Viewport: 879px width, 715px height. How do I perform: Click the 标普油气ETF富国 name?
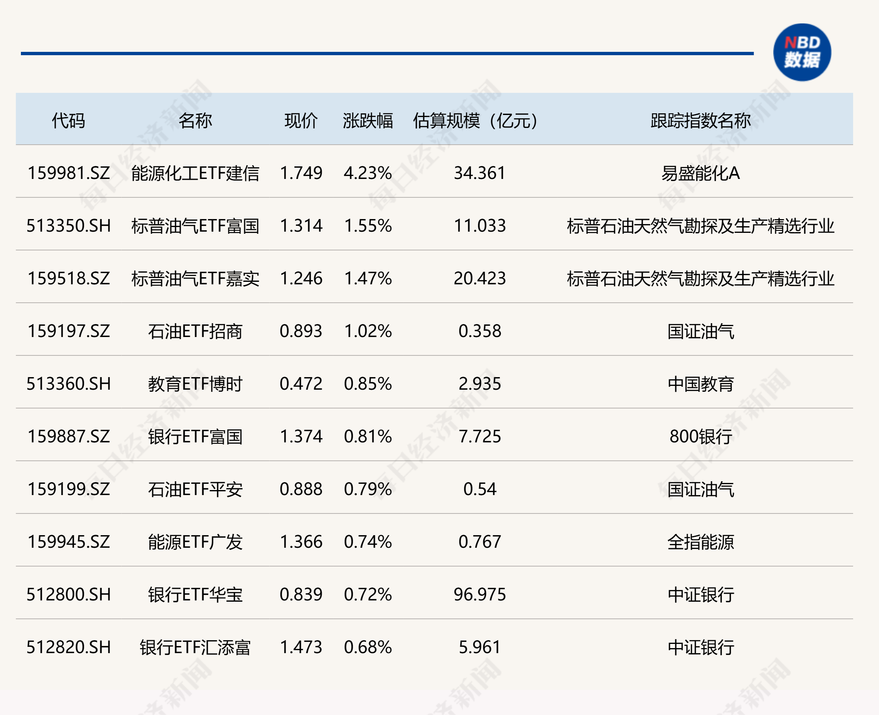pos(195,226)
